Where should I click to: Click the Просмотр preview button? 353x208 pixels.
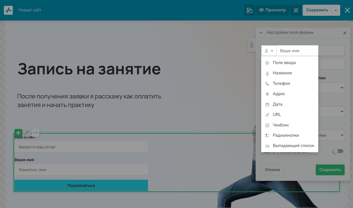273,10
